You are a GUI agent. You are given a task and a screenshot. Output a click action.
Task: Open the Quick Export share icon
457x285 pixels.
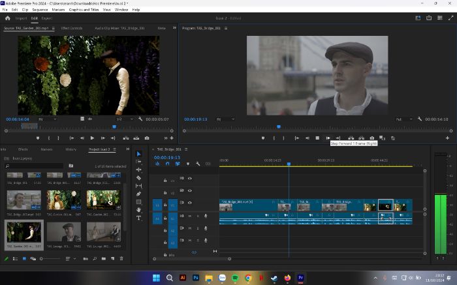tap(429, 18)
